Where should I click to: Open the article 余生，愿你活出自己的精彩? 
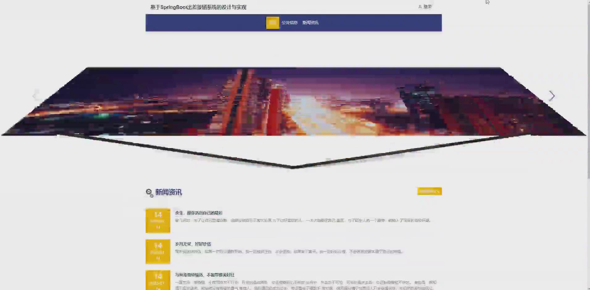(x=200, y=213)
